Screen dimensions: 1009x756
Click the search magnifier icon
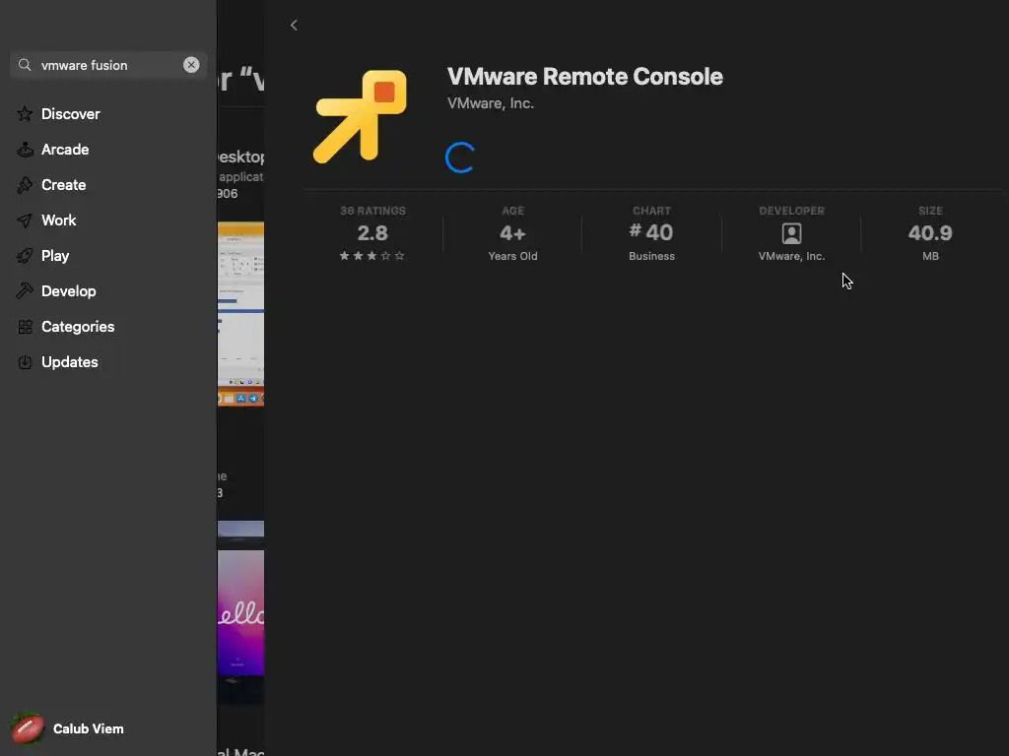(x=25, y=65)
